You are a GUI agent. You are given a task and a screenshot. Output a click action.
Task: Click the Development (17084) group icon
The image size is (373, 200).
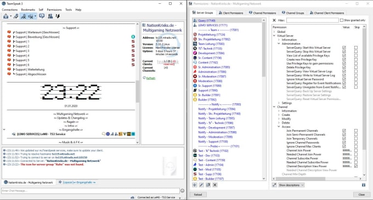pyautogui.click(x=195, y=53)
